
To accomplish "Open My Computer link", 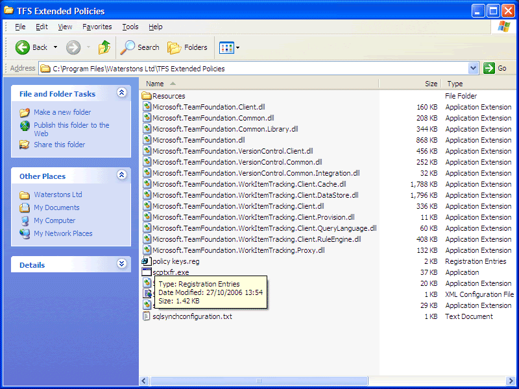I will (54, 220).
